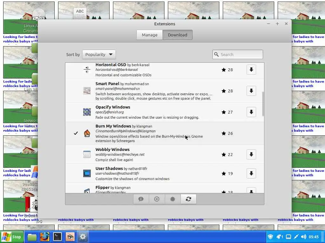Click the refresh button in the bottom toolbar

tap(189, 199)
